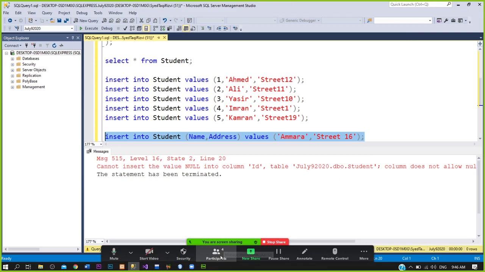The image size is (485, 272).
Task: Open the Window menu
Action: click(x=116, y=13)
